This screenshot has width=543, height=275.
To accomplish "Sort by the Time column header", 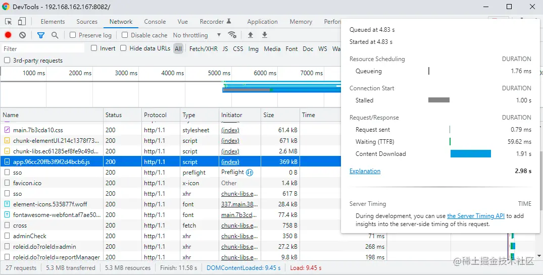I will pos(320,115).
